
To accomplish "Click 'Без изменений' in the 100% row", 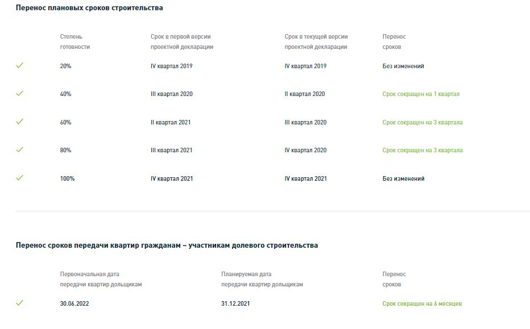I will [403, 178].
